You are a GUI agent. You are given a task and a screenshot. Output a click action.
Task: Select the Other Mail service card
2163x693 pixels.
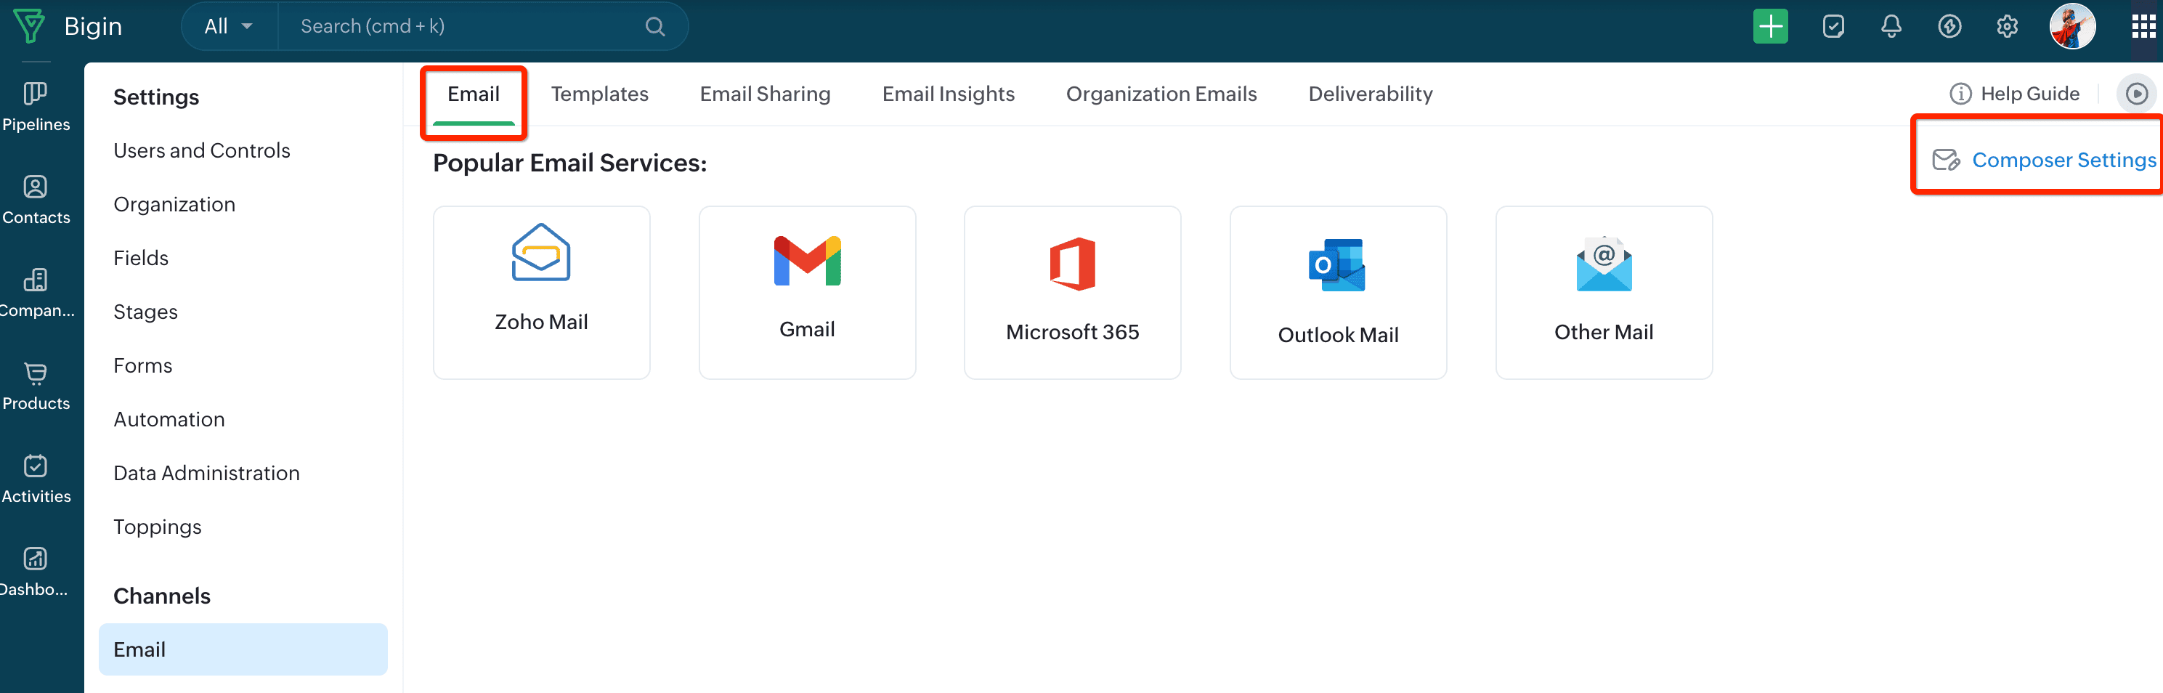tap(1604, 292)
